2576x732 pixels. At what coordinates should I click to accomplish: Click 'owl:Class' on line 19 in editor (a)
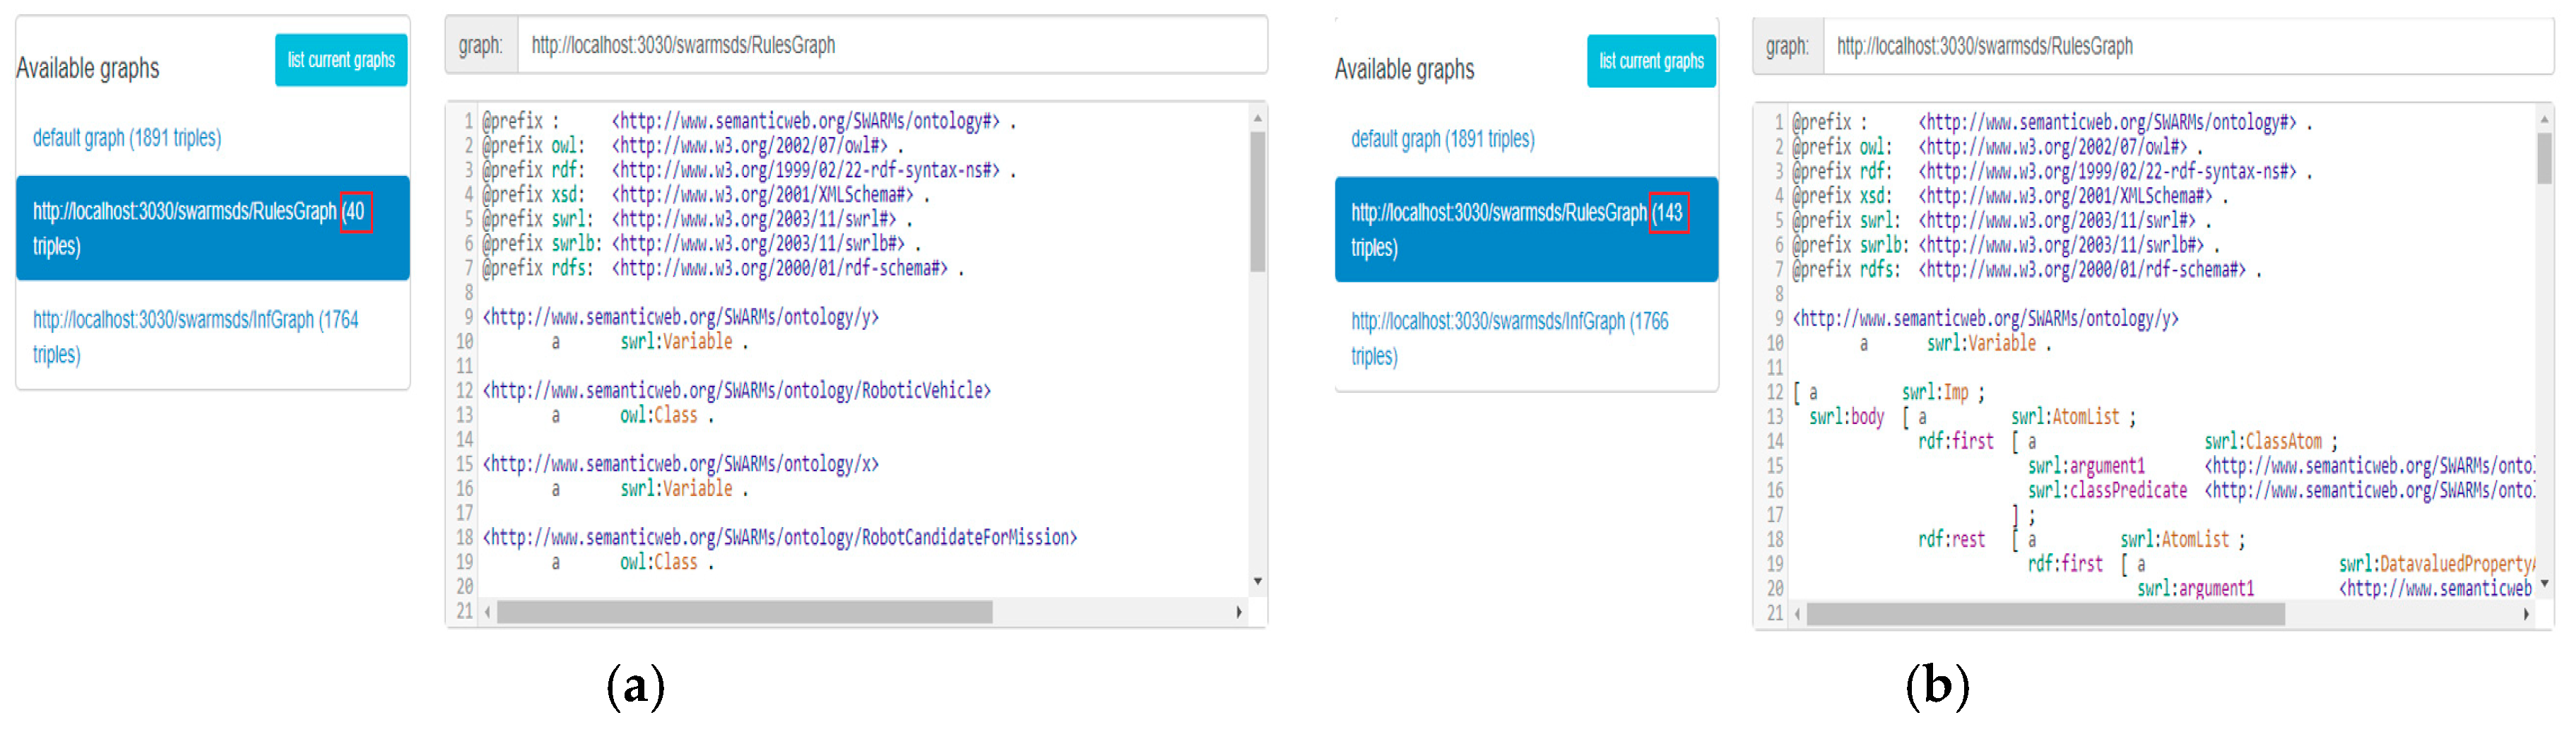click(x=659, y=562)
